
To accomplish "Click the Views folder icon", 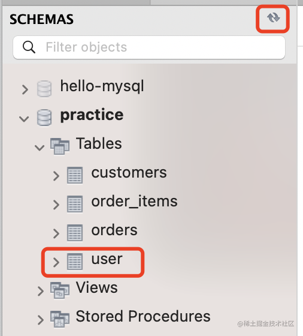I will pyautogui.click(x=60, y=290).
